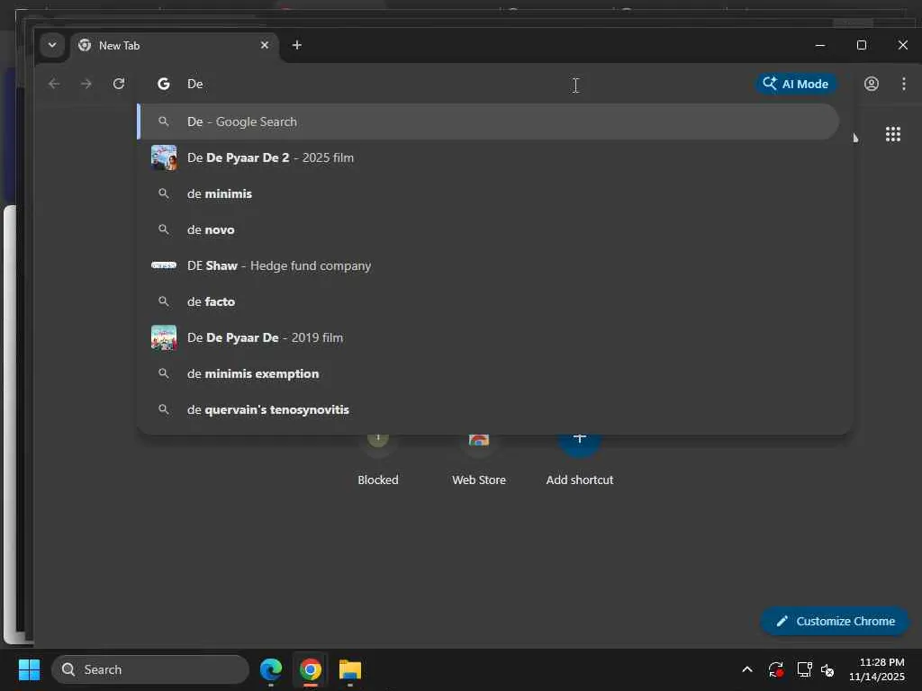The height and width of the screenshot is (691, 922).
Task: Choose the De De Pyaar De 2 suggestion
Action: (x=488, y=157)
